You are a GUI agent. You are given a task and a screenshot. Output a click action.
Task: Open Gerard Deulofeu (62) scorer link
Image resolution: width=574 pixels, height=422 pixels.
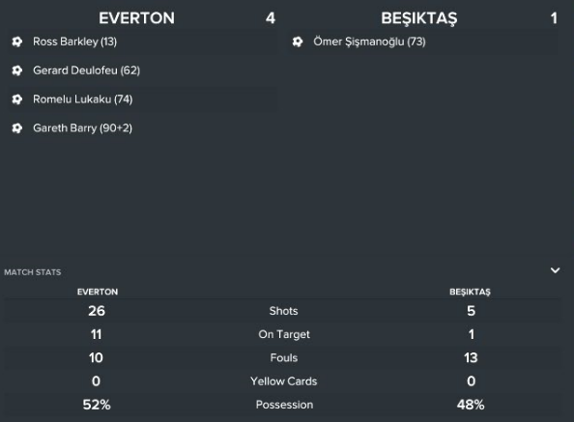click(86, 70)
